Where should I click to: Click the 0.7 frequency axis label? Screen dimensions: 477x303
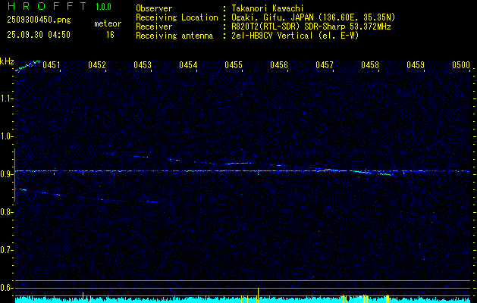click(7, 249)
